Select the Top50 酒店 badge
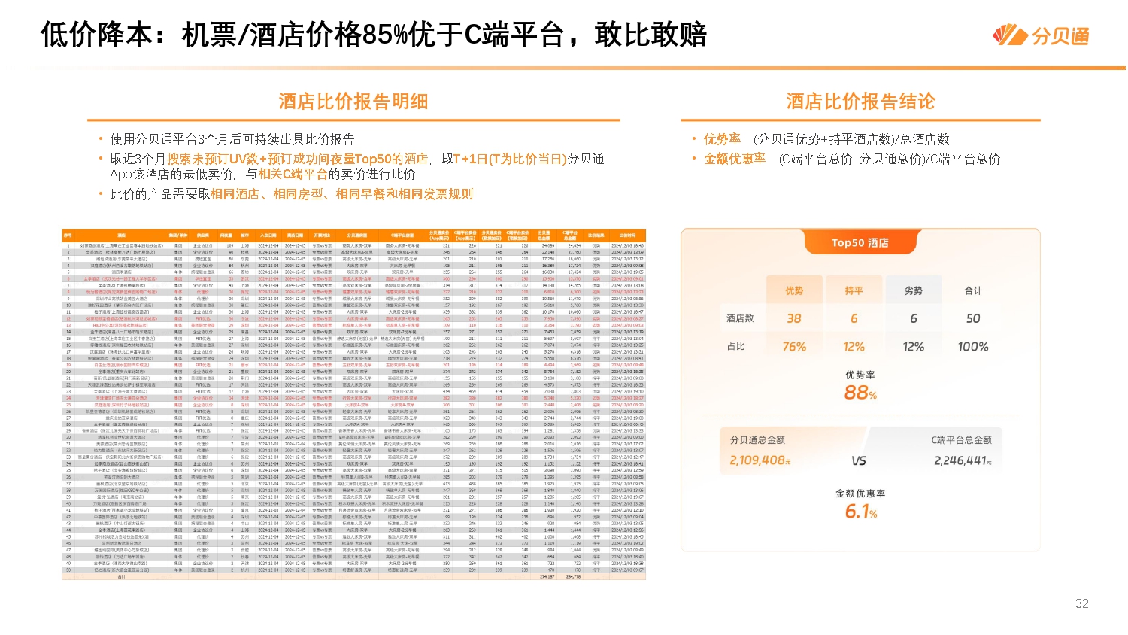1128x635 pixels. 860,242
